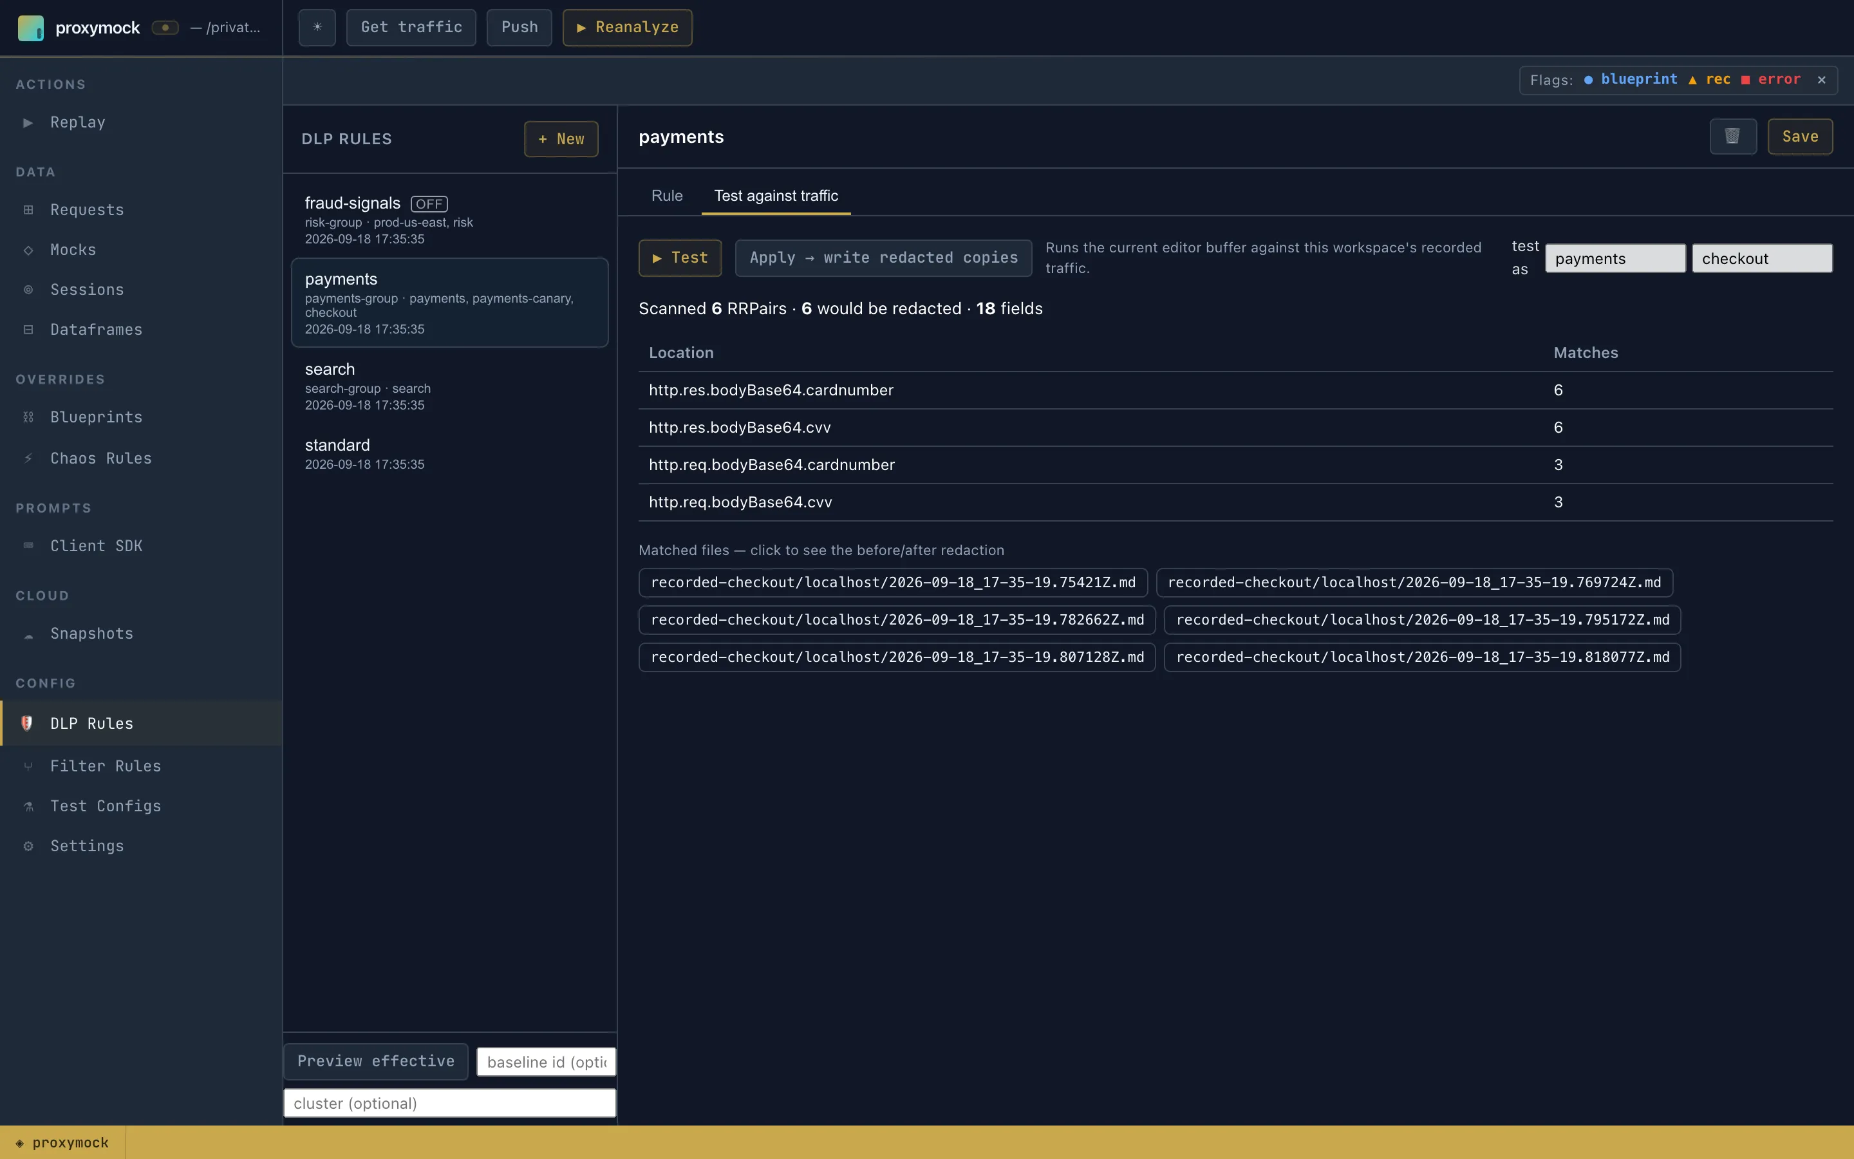Screen dimensions: 1854x1159
Task: Click the red error flag square
Action: pos(1745,80)
